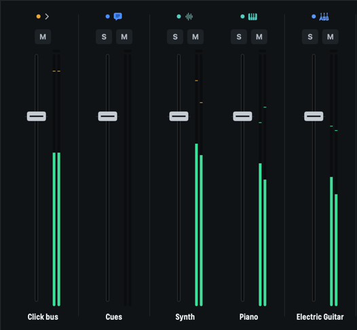Viewport: 357px width, 330px height.
Task: Click the Cues speech bubble icon
Action: point(118,16)
